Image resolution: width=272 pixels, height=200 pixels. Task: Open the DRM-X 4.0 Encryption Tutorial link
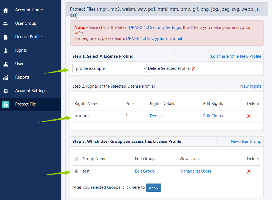154,38
